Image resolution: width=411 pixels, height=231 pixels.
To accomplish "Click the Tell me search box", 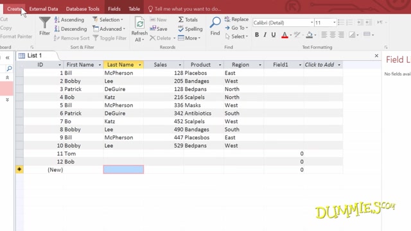I will click(184, 9).
